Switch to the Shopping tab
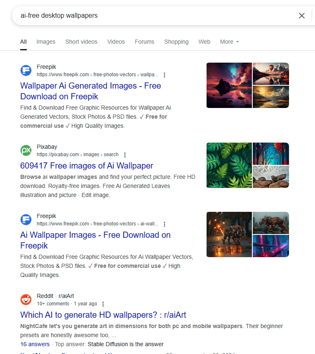The width and height of the screenshot is (315, 354). point(176,42)
